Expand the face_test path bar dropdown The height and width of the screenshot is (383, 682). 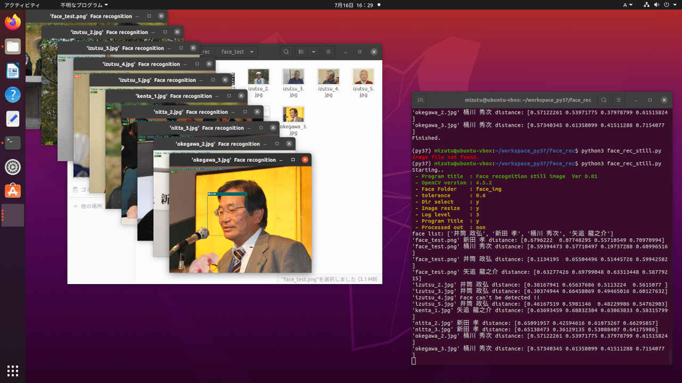click(x=251, y=52)
